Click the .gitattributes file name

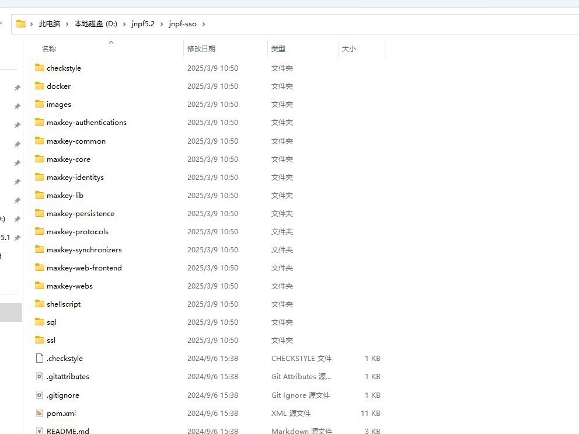click(68, 377)
